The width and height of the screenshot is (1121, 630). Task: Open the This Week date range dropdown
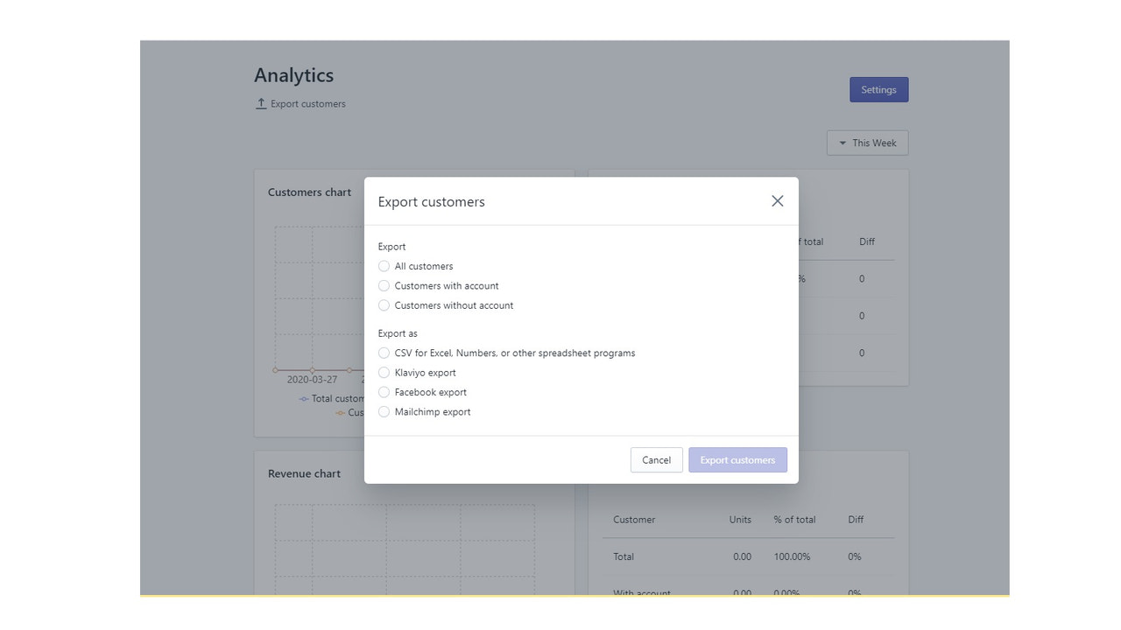tap(867, 143)
